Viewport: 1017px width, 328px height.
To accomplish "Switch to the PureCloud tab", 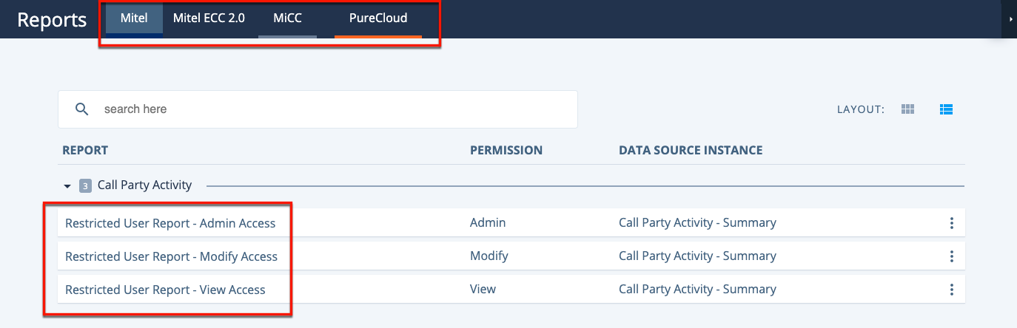I will [x=378, y=18].
